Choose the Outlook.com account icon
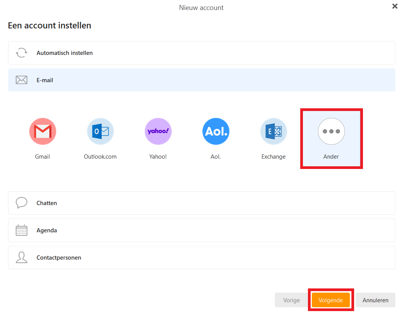The image size is (403, 313). 100,131
